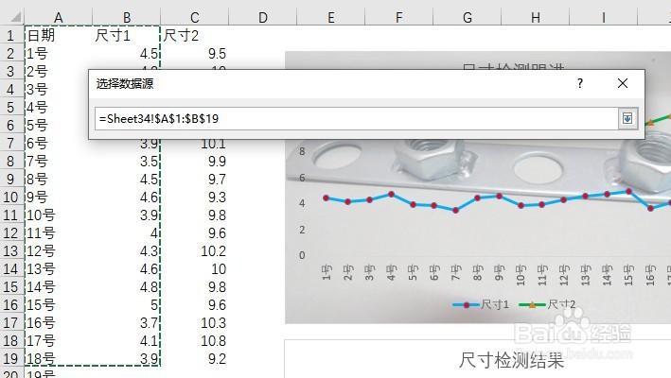
Task: Select column B header
Action: point(127,17)
